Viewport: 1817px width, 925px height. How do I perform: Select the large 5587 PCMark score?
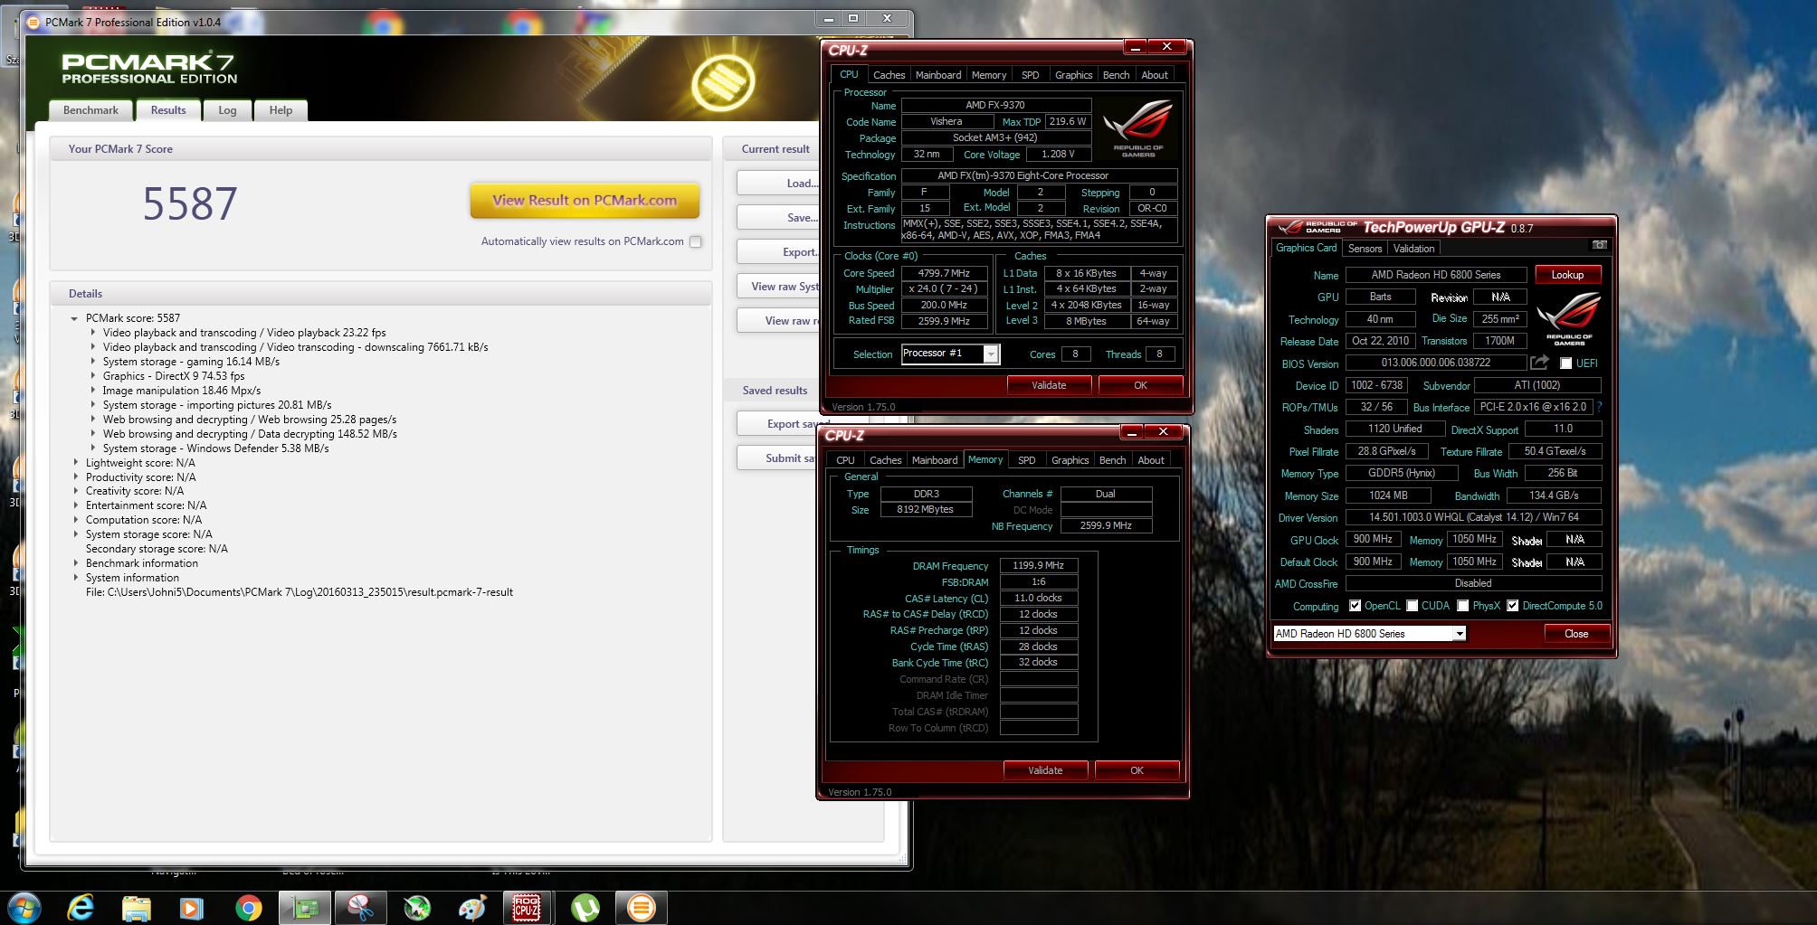(190, 204)
